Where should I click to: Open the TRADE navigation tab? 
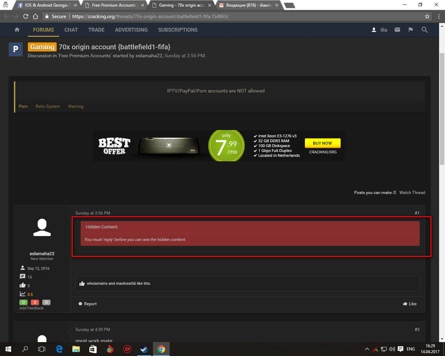pyautogui.click(x=96, y=30)
